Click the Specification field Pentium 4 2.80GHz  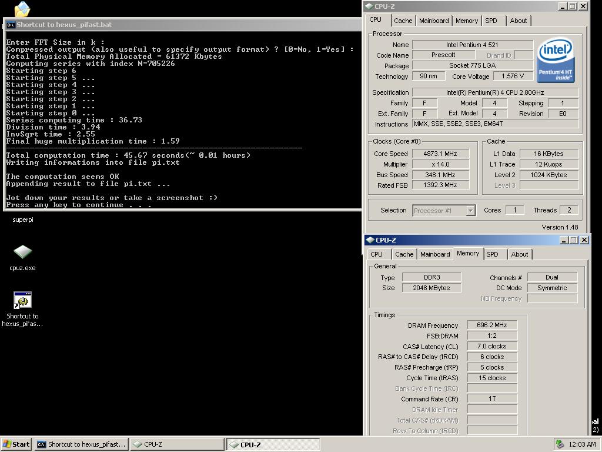[x=495, y=92]
